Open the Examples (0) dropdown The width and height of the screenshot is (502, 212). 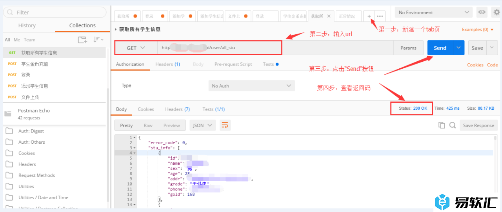coord(478,30)
